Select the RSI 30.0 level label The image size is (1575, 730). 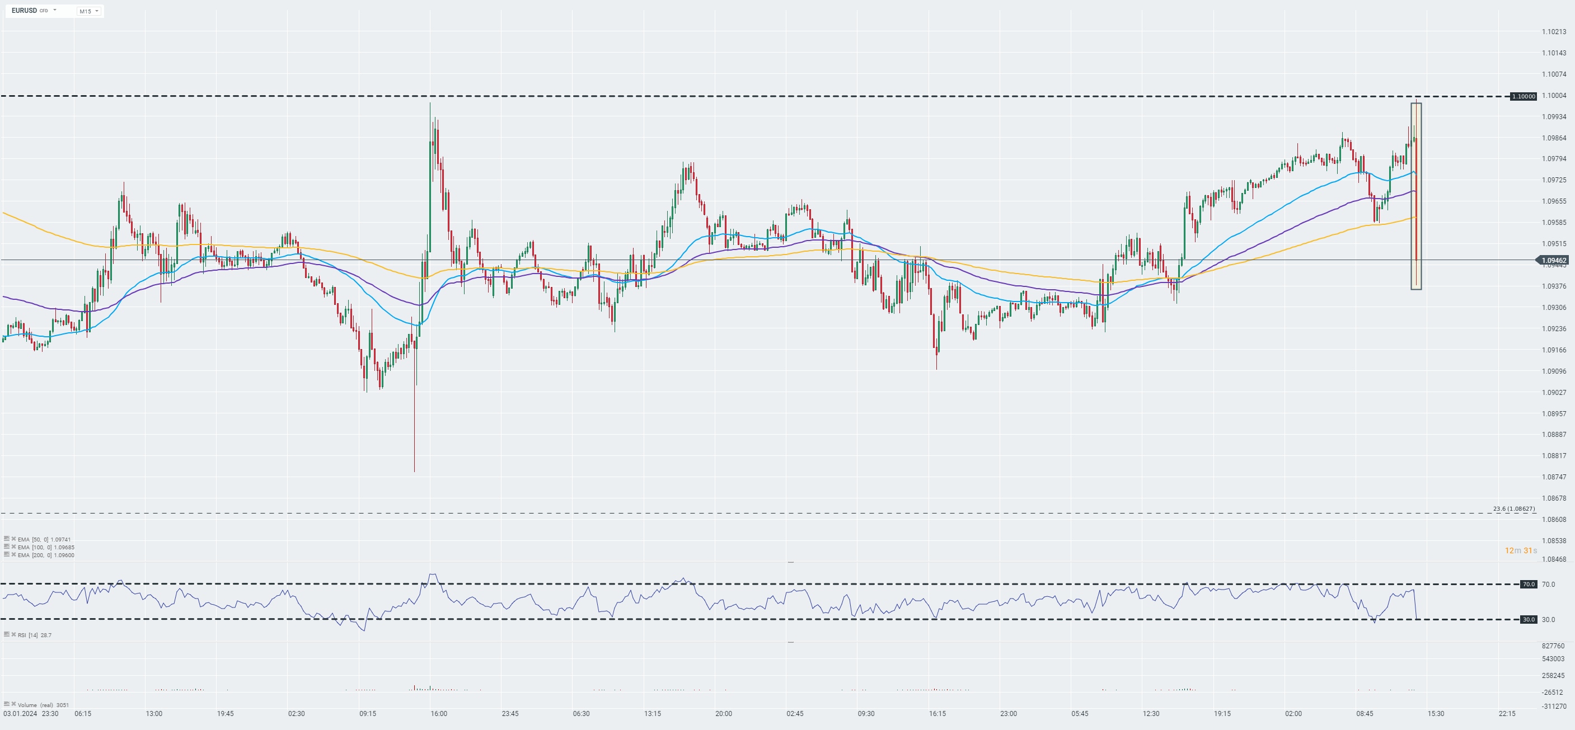pyautogui.click(x=1528, y=619)
